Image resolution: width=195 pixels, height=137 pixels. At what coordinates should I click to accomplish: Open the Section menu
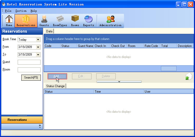(x=21, y=11)
